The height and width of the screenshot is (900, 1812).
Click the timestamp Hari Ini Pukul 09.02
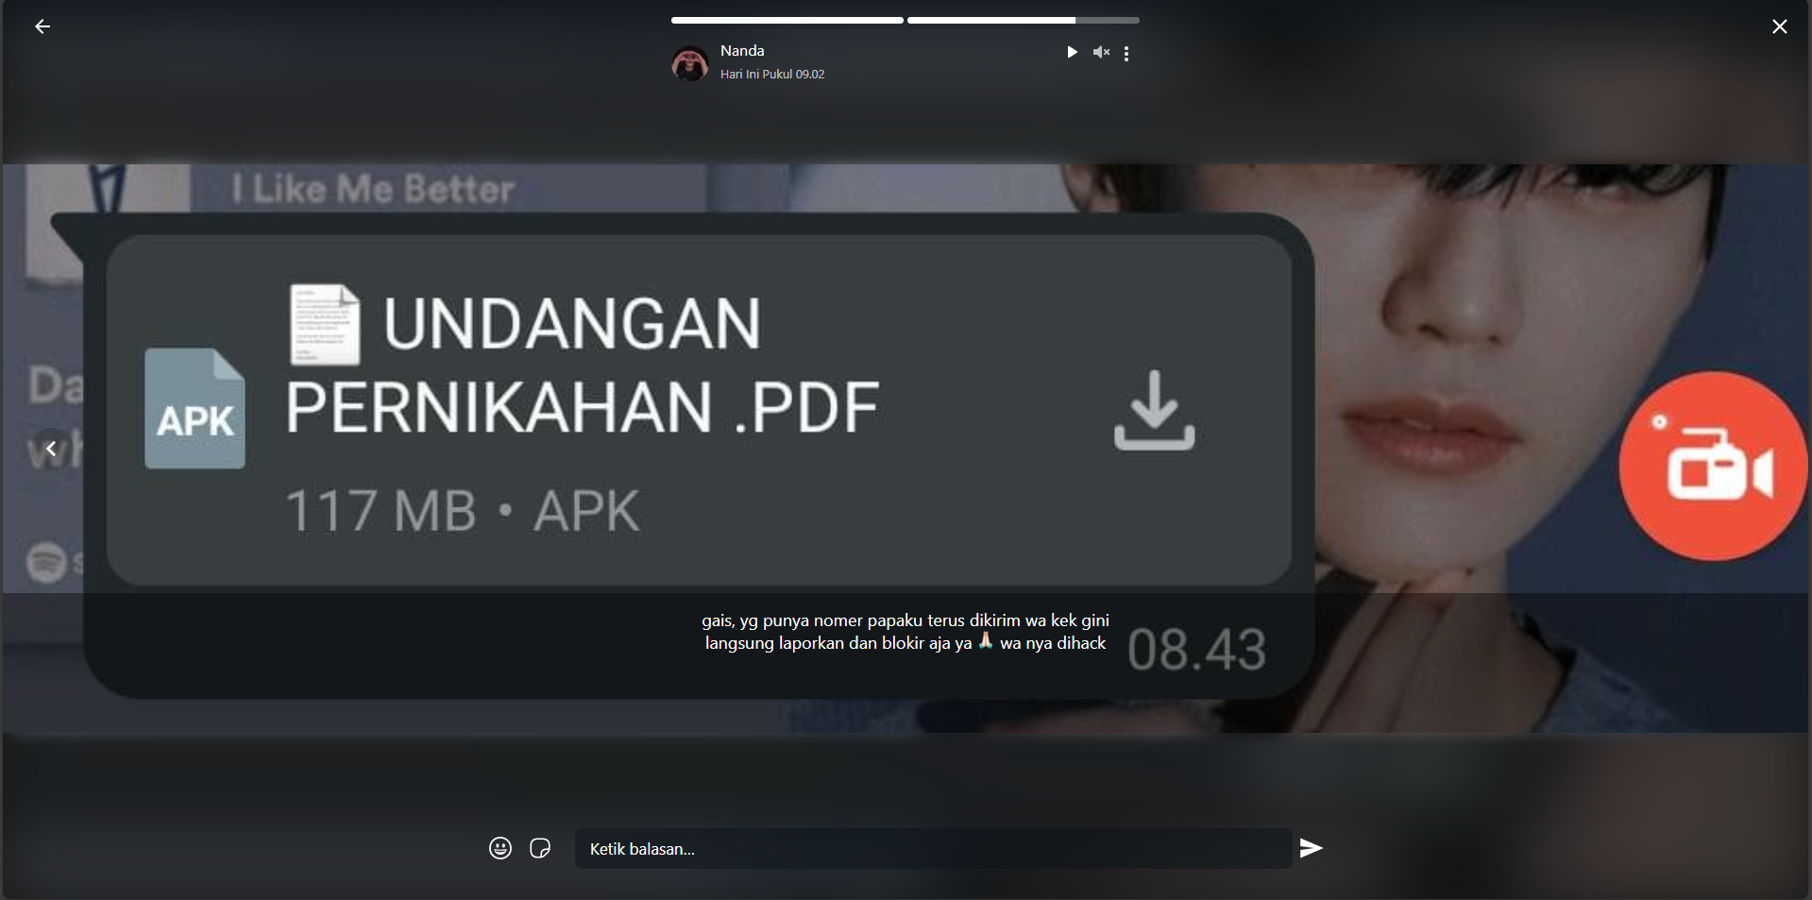click(771, 74)
